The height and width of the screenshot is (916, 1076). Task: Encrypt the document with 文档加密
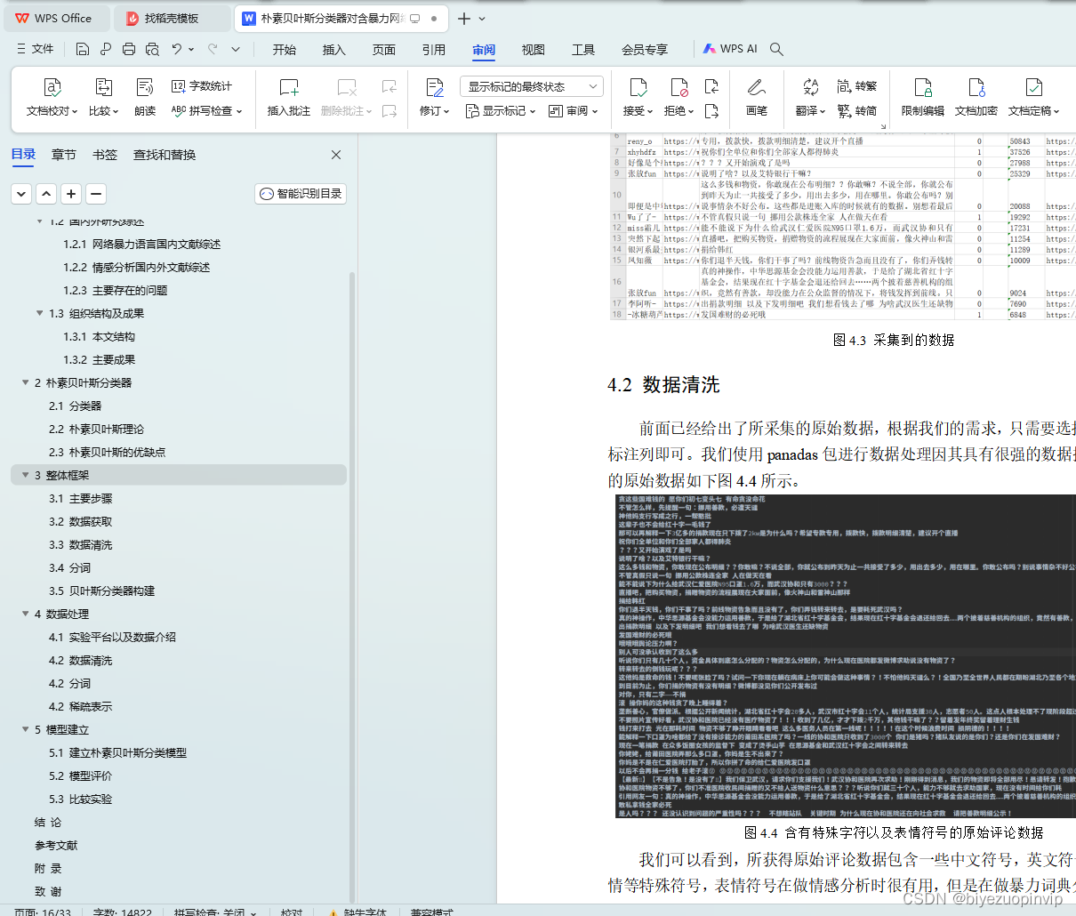[x=978, y=98]
